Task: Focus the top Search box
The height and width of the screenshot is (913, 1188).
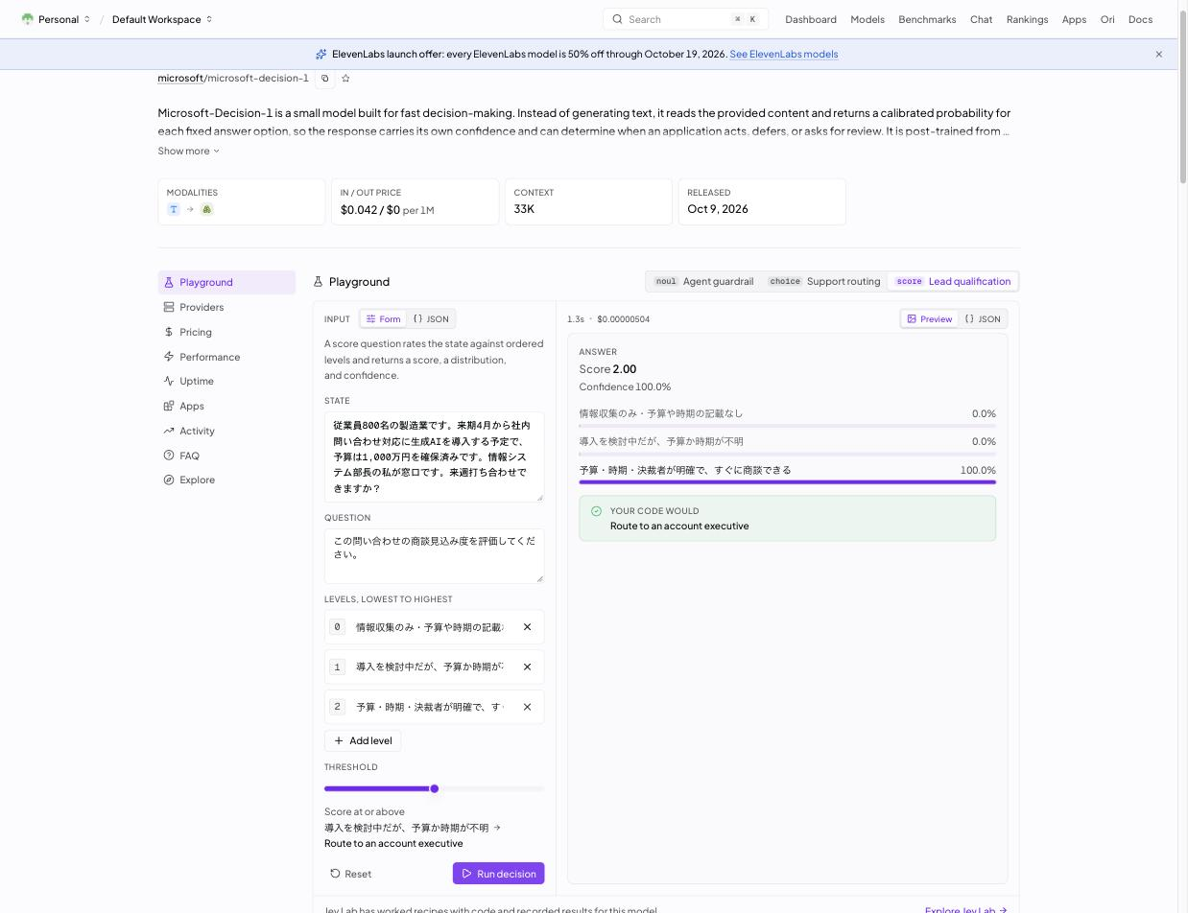Action: (x=685, y=19)
